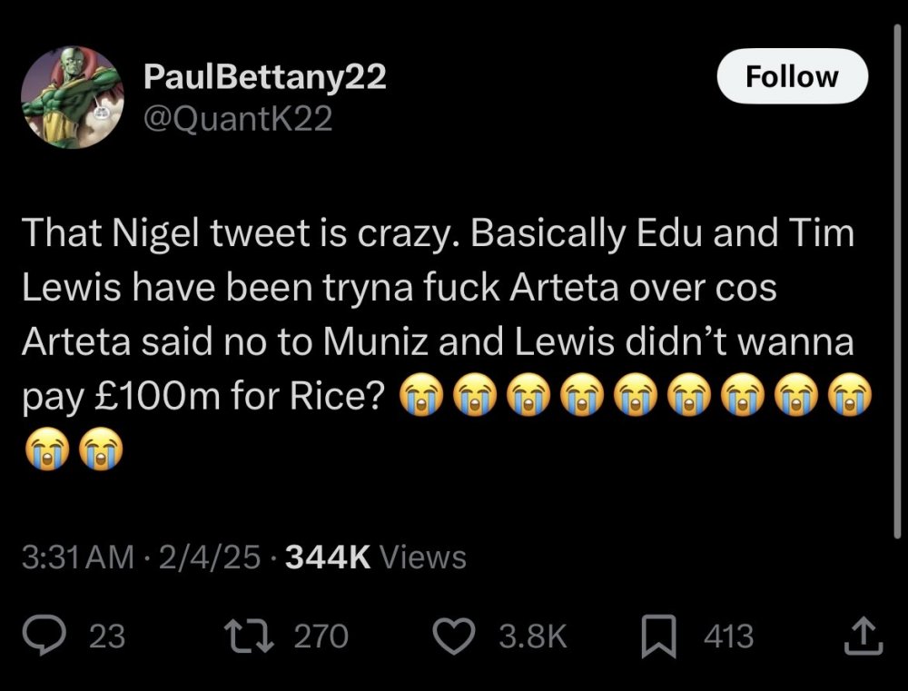
Task: Click the vertical scrollbar on the right edge
Action: click(896, 272)
